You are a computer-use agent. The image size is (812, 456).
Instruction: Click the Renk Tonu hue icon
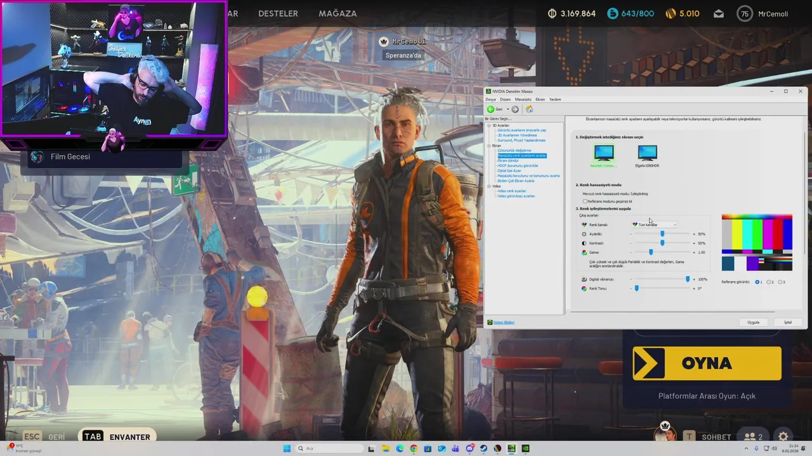(x=584, y=288)
